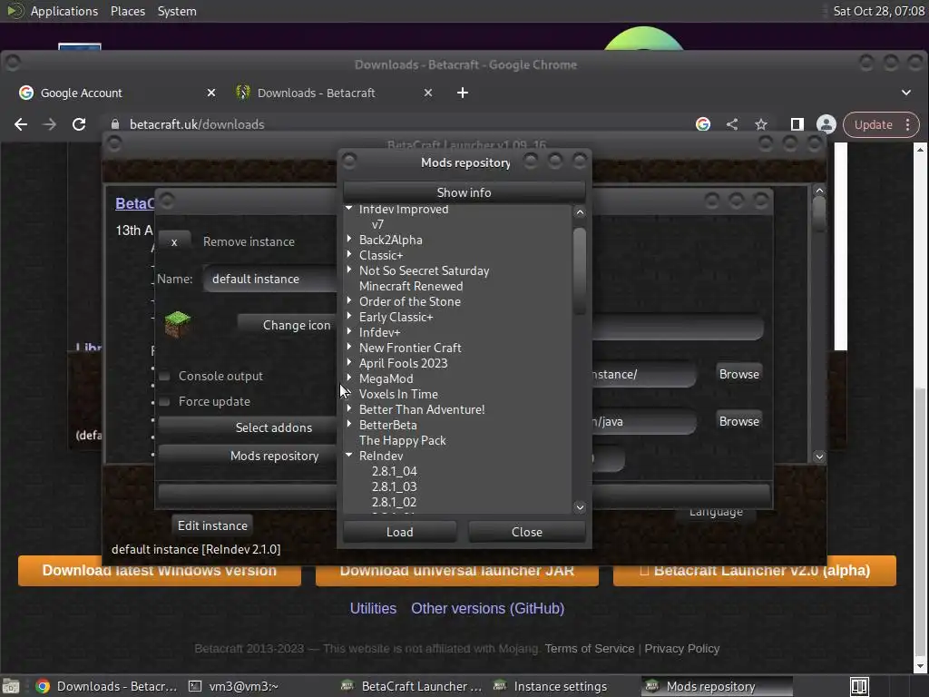
Task: Open the Utilities link
Action: point(373,608)
